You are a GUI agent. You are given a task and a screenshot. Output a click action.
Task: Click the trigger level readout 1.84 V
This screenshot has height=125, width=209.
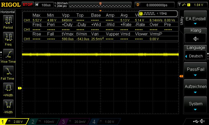pyautogui.click(x=199, y=5)
